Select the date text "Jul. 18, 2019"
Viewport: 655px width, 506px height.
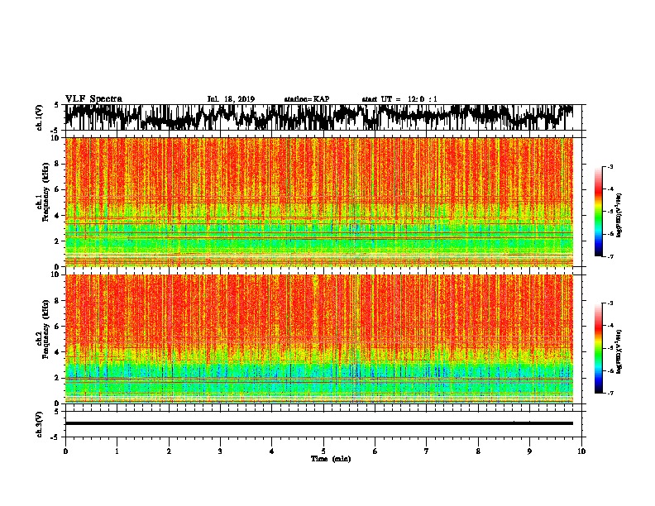click(231, 99)
